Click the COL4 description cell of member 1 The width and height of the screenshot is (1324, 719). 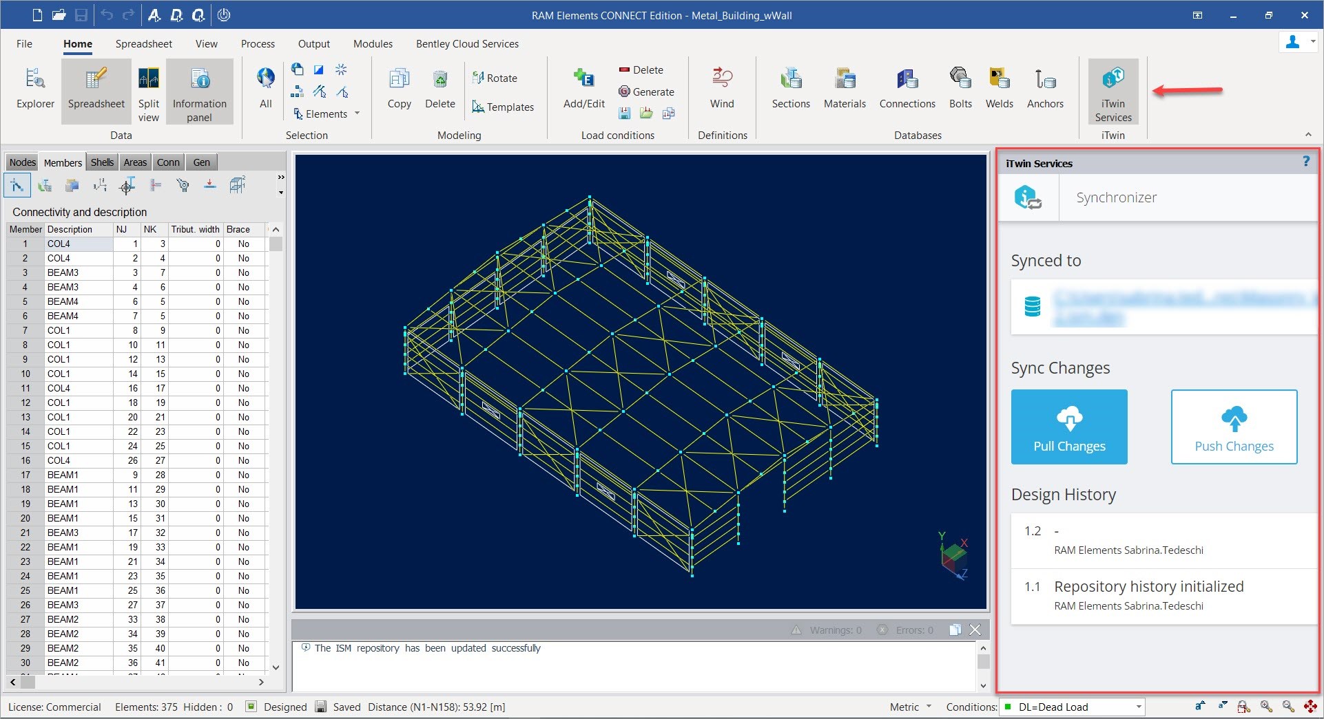79,244
